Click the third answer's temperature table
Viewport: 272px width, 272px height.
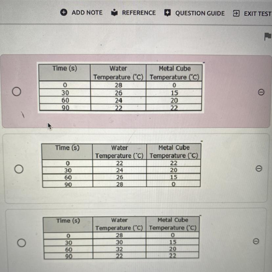(121, 238)
